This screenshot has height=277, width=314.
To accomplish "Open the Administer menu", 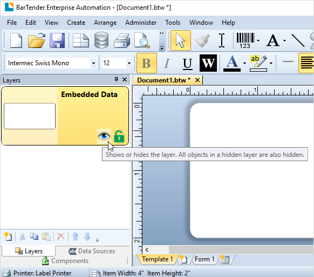I will [x=141, y=23].
